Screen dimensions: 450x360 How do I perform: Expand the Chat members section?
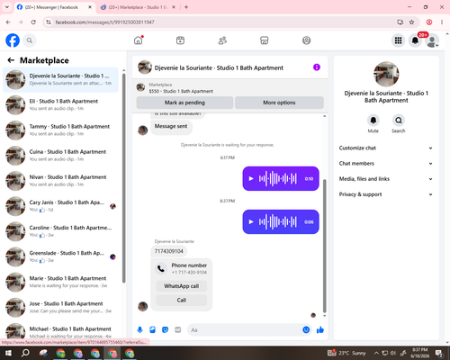[x=386, y=164]
